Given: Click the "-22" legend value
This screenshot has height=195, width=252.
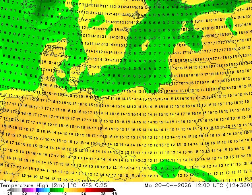Looking at the screenshot, I should point(23,193).
